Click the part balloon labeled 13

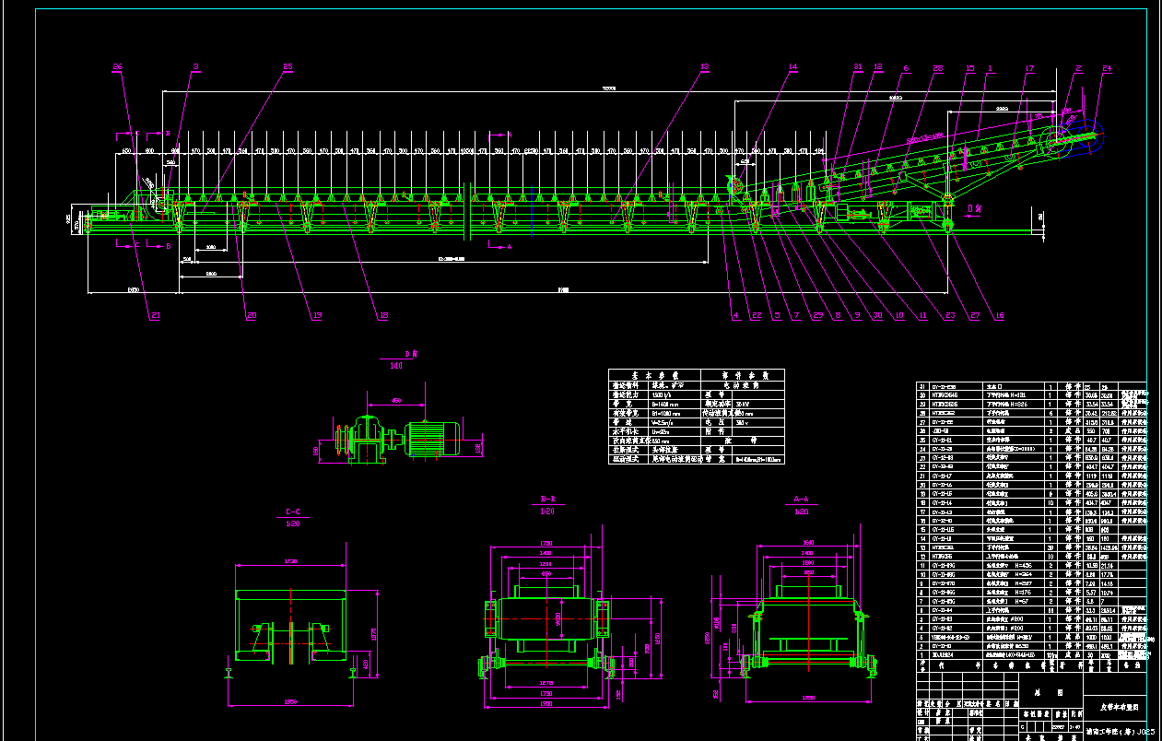click(706, 67)
